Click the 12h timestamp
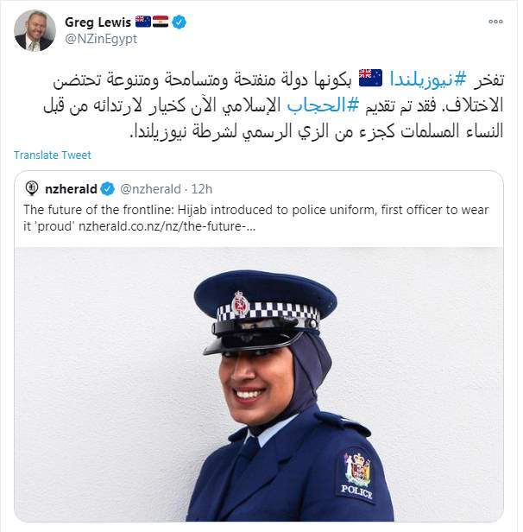 [202, 189]
